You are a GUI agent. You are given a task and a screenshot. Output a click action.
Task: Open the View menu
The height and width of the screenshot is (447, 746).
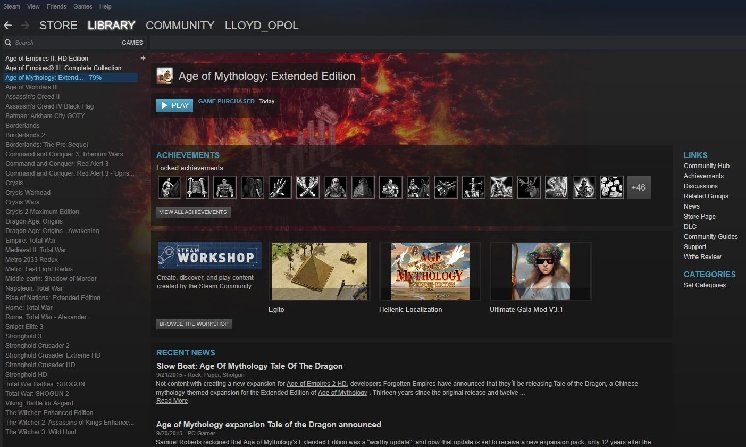[33, 6]
